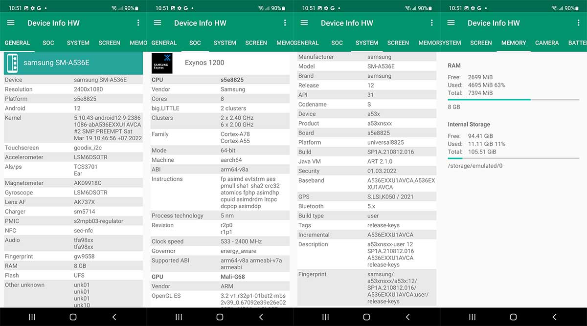
Task: Open the three-dot overflow menu on the System screen
Action: [432, 23]
